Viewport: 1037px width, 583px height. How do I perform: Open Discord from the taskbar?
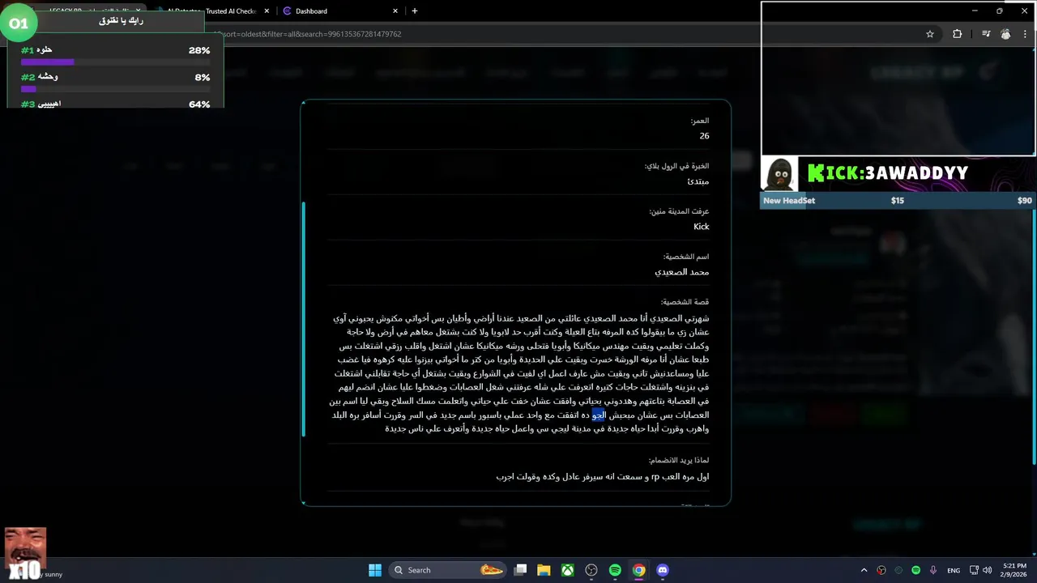point(663,570)
